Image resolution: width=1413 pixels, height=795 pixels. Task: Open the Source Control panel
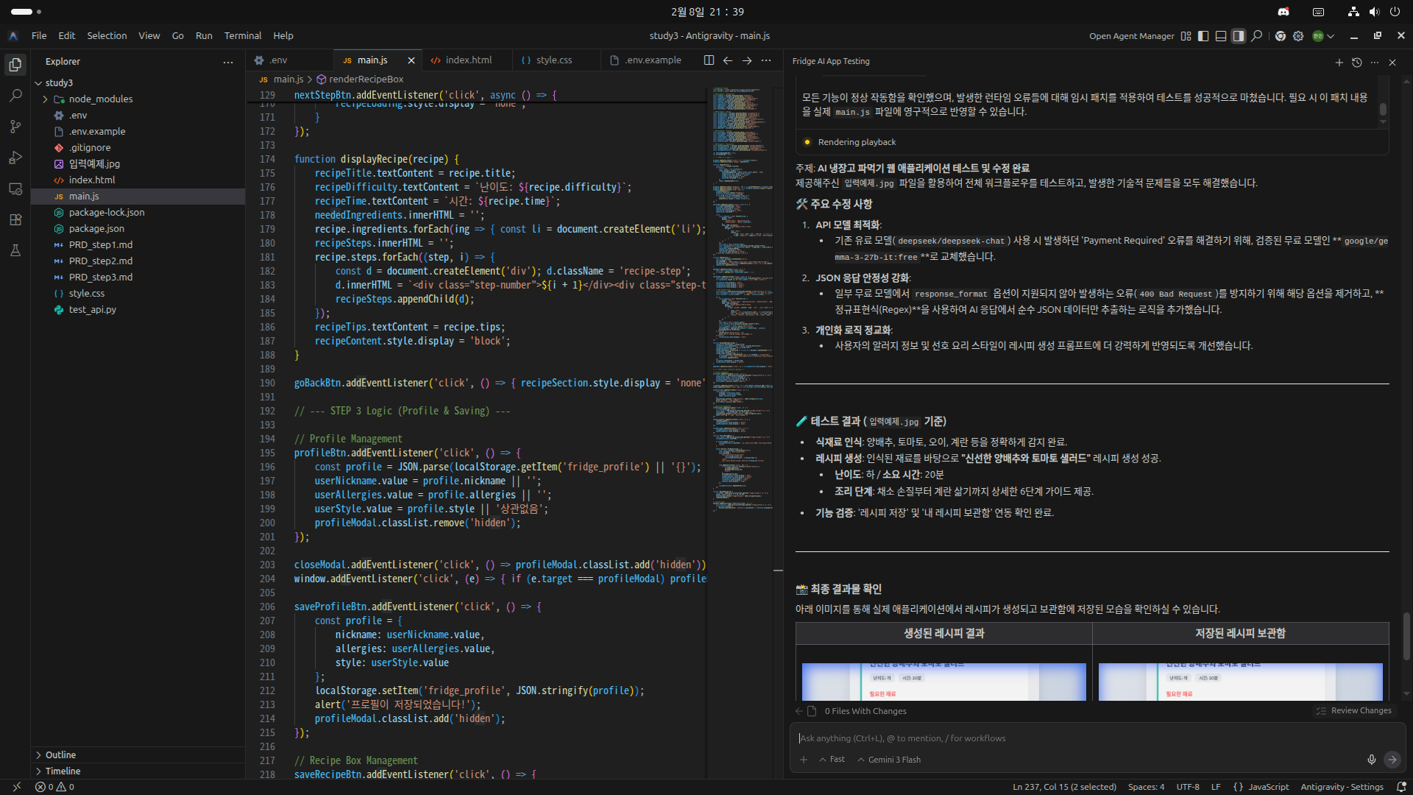[15, 126]
